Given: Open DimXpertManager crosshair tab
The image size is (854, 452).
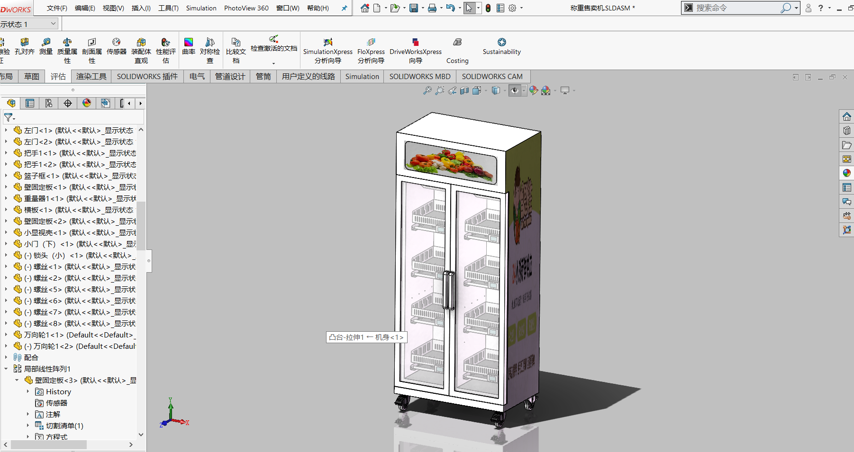Looking at the screenshot, I should [x=68, y=103].
